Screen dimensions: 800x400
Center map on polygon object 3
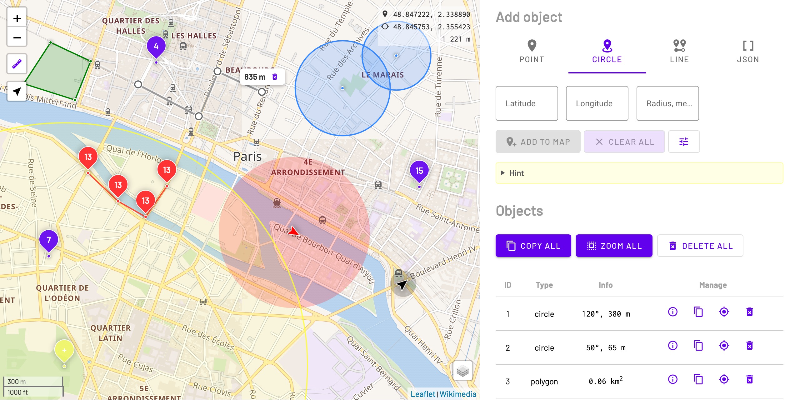724,379
